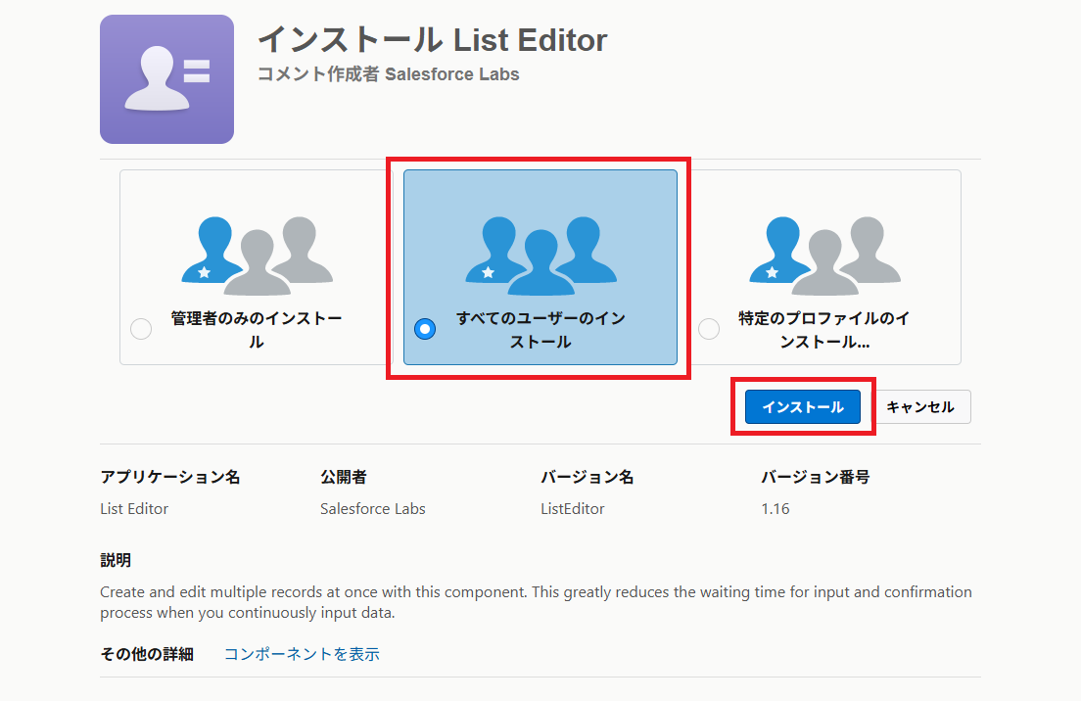1081x701 pixels.
Task: Click the 特定のプロファイルのインストール... label text
Action: click(824, 330)
